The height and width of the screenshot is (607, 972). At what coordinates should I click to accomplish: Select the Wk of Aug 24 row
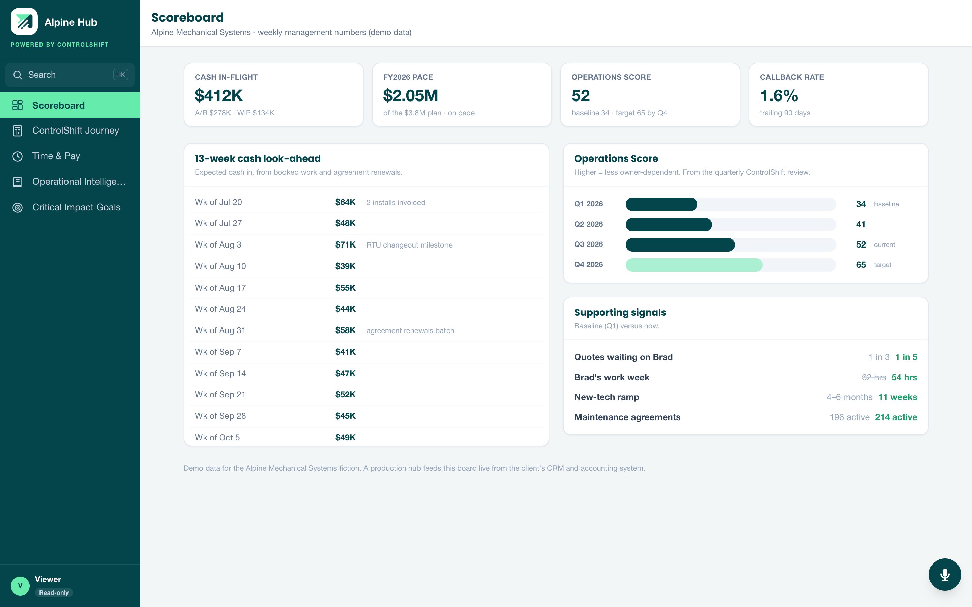(x=366, y=309)
